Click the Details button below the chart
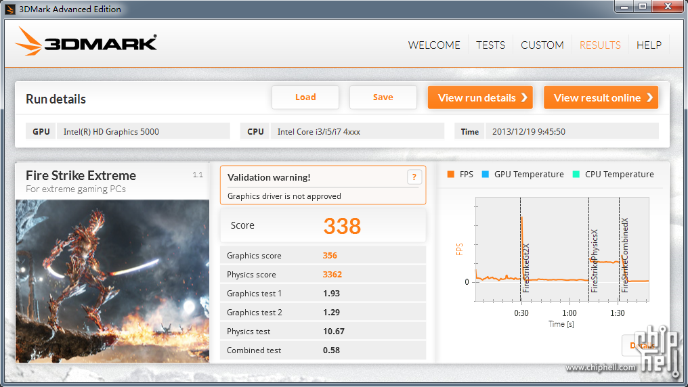Screen dimensions: 688x387 (644, 345)
